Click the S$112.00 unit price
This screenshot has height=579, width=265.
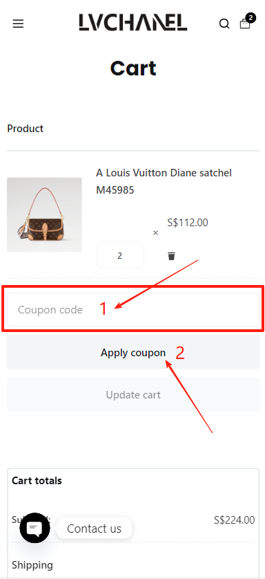[188, 223]
